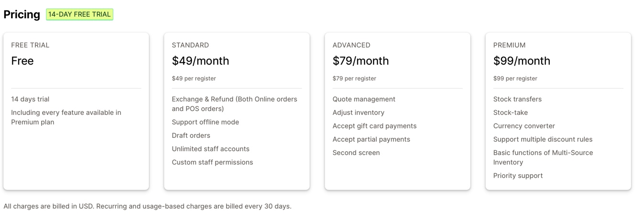
Task: Click the USD billing note text
Action: coord(147,206)
